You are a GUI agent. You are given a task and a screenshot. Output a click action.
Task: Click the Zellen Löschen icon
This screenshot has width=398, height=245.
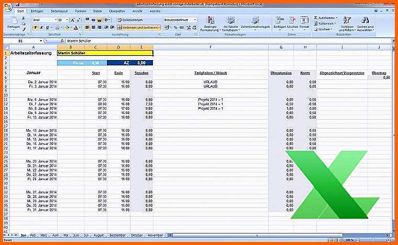293,21
